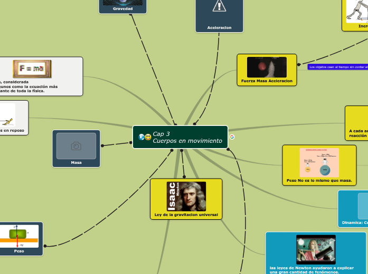This screenshot has width=368, height=274.
Task: Click the smiley emoji in the central node
Action: pos(148,137)
